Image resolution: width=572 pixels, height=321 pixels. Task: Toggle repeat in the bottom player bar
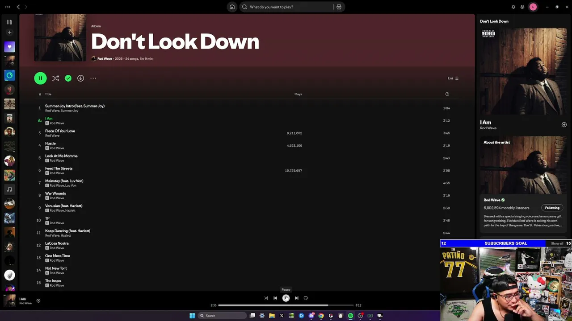pos(306,298)
